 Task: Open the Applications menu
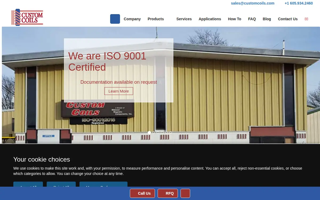(x=210, y=19)
